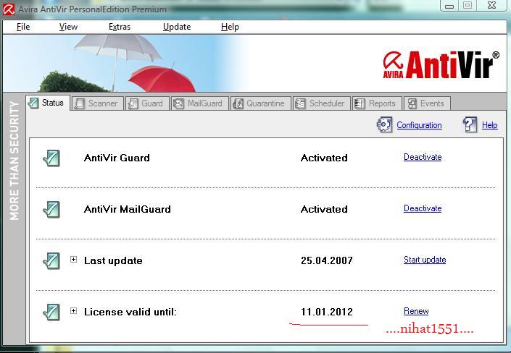Open the View menu
Image resolution: width=511 pixels, height=353 pixels.
click(x=68, y=27)
